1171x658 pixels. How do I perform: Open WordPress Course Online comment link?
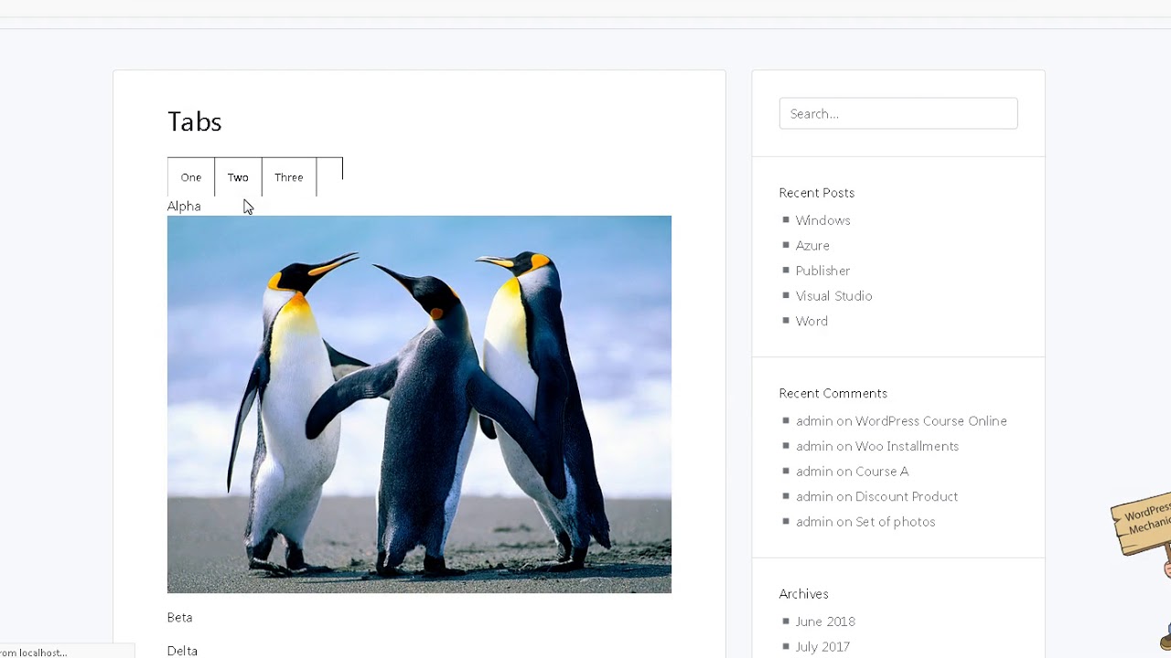pyautogui.click(x=930, y=420)
